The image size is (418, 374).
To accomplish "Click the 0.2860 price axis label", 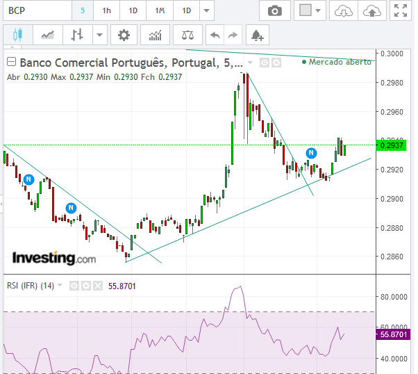I will 392,257.
